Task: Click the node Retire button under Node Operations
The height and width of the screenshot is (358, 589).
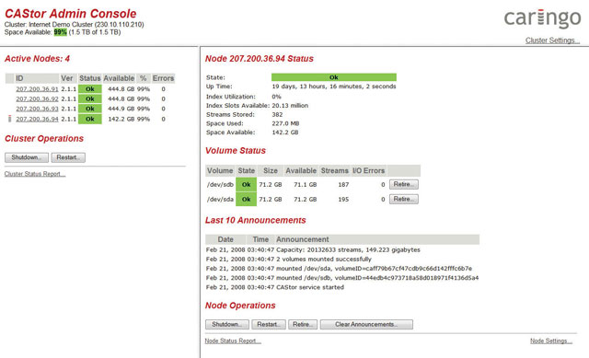Action: pyautogui.click(x=303, y=324)
